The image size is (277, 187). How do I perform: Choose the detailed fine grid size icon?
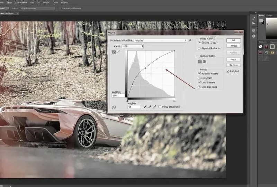[204, 62]
